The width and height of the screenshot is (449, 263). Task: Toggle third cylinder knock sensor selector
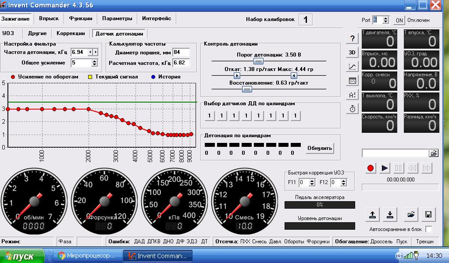tap(234, 116)
